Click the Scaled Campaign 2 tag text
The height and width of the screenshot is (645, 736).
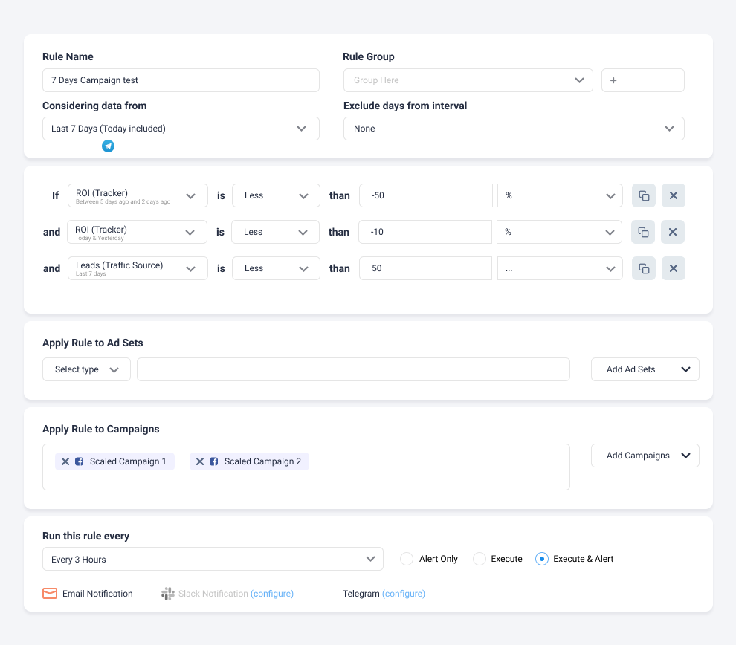coord(262,461)
